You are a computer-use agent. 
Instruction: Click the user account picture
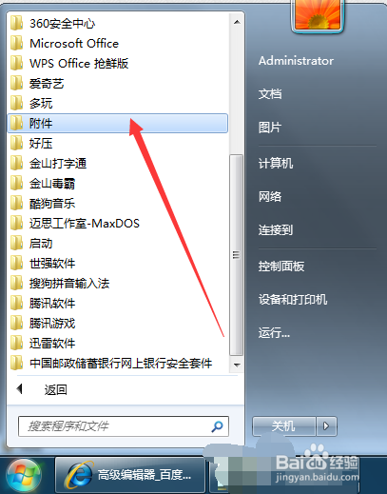point(318,14)
